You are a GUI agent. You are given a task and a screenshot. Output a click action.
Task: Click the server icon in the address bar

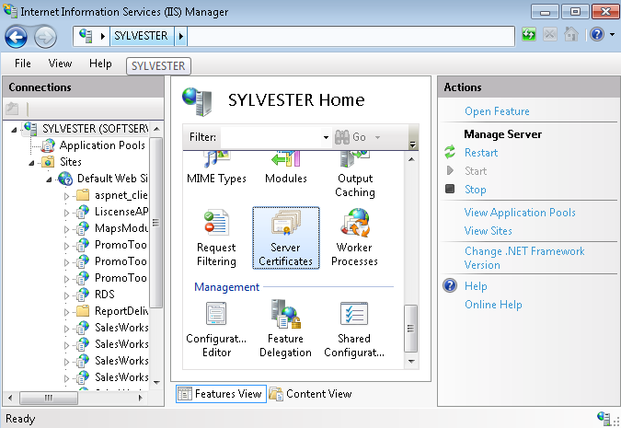(x=86, y=36)
